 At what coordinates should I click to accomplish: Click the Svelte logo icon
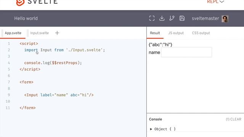pos(20,2)
